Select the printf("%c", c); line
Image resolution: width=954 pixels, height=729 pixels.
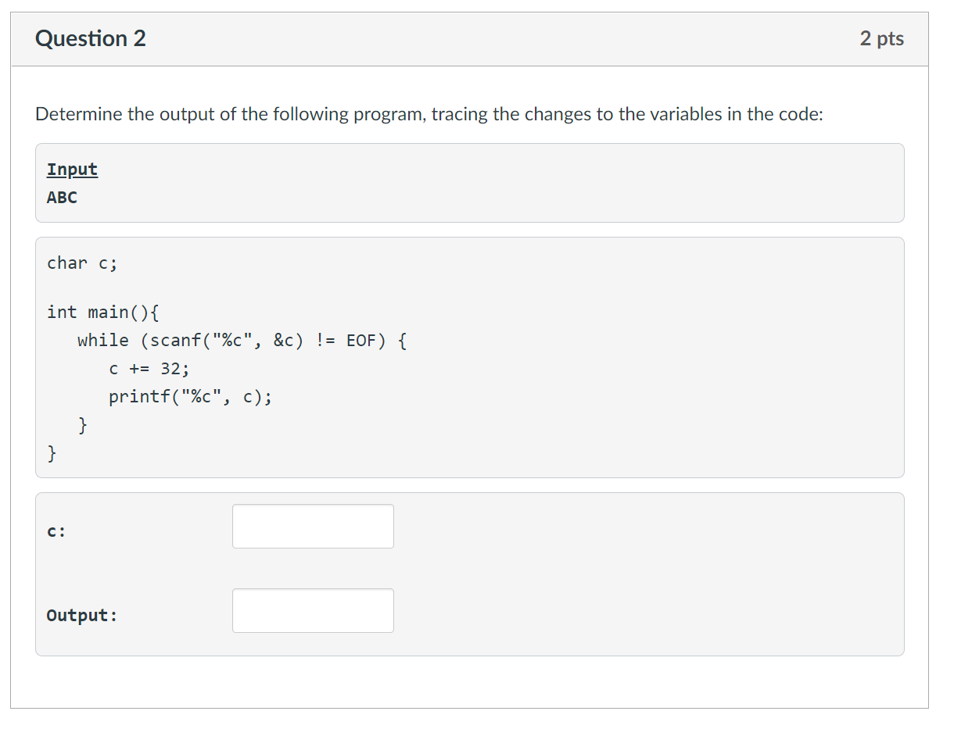189,396
